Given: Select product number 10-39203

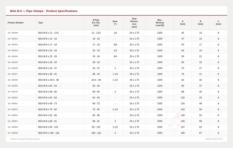Looking at the screenshot, I should tap(12, 50).
